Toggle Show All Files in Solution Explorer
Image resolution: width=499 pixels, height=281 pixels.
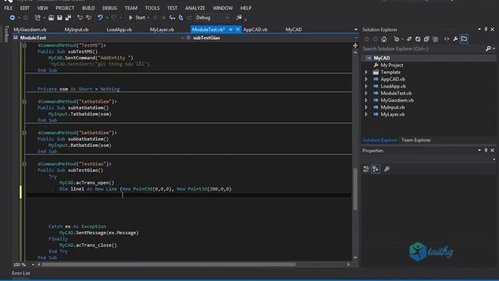(x=435, y=39)
